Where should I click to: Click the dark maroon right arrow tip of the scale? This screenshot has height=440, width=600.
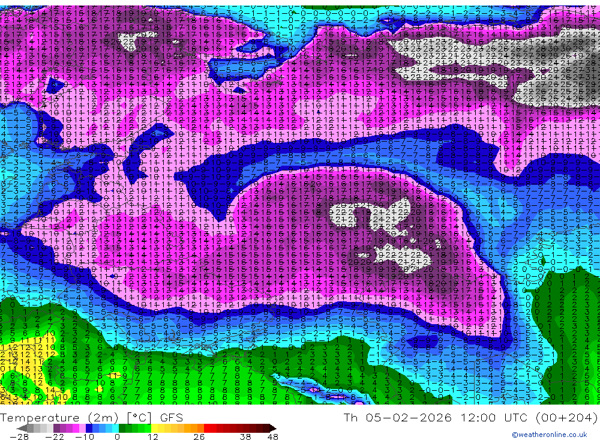click(273, 428)
